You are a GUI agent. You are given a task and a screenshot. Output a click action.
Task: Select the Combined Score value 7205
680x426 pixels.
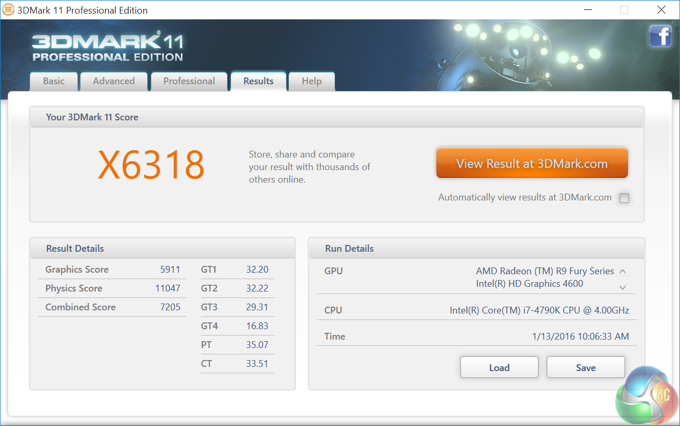tap(170, 307)
